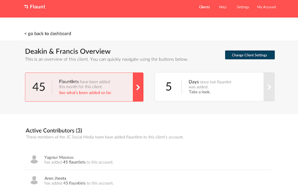Select contributor name Aron Jheeta
Screen dimensions: 298x189
[x=56, y=178]
